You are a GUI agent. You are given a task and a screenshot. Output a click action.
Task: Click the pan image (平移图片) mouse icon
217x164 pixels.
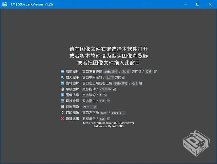[62, 89]
